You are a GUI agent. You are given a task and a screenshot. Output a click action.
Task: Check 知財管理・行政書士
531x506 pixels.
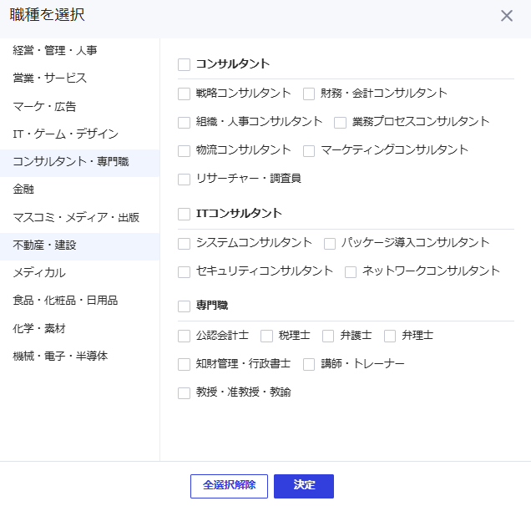point(184,364)
